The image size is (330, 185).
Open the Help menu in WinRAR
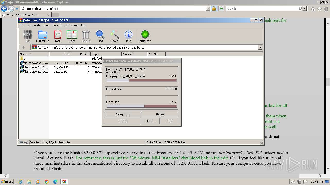tap(82, 25)
